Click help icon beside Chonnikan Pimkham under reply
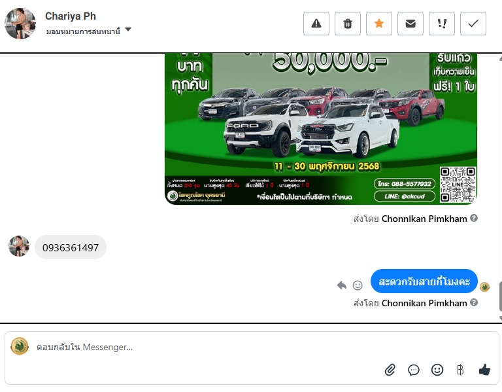 (474, 302)
